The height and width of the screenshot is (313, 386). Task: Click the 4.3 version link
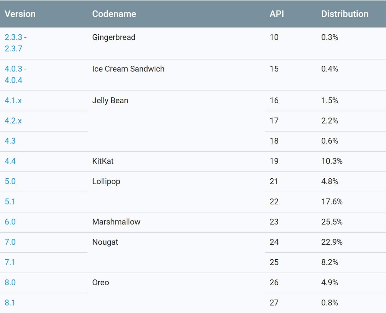tap(10, 141)
